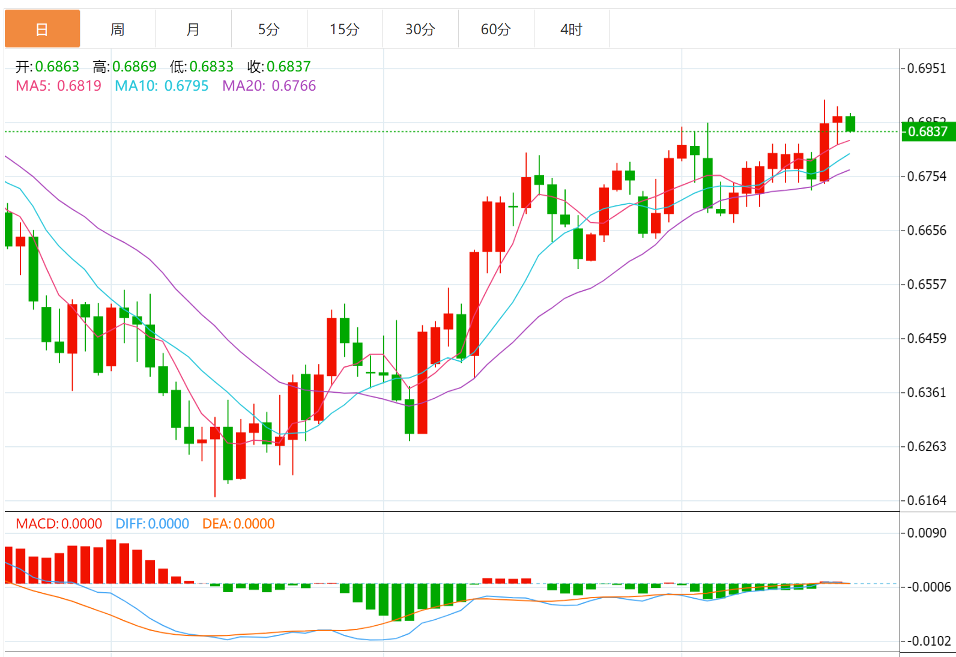Click the 0.6951 price axis label
The image size is (956, 657).
coord(927,68)
